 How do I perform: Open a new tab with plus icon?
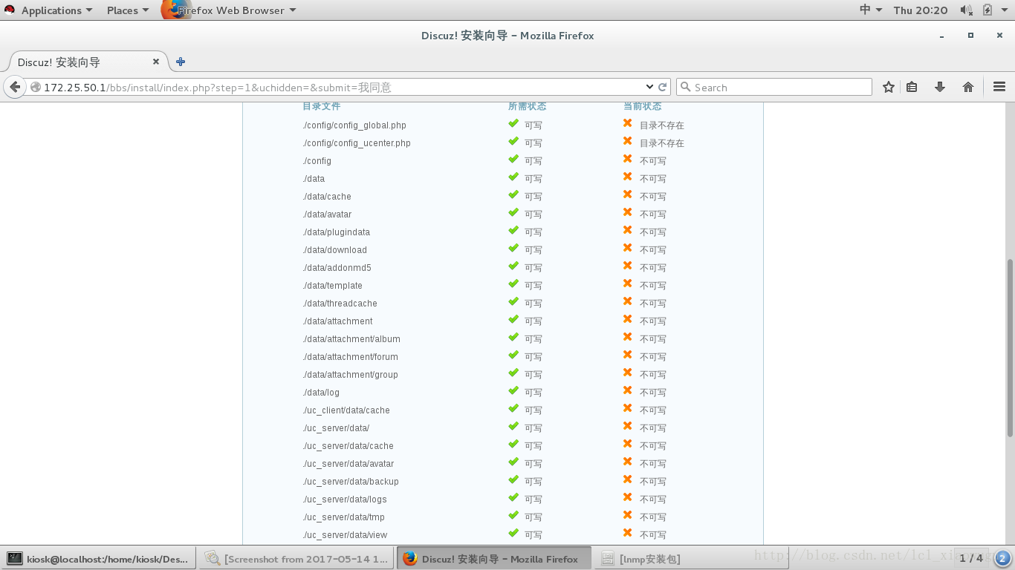point(181,62)
